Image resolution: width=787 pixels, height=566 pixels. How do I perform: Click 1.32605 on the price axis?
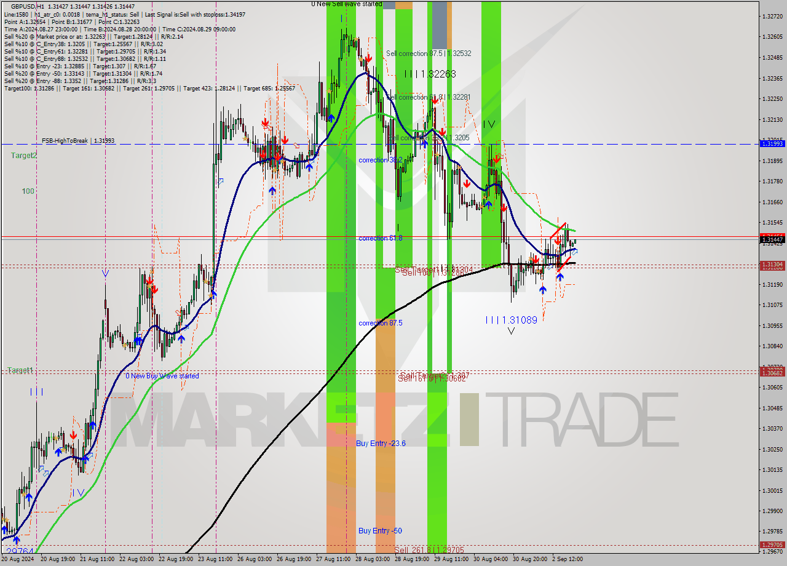click(772, 37)
